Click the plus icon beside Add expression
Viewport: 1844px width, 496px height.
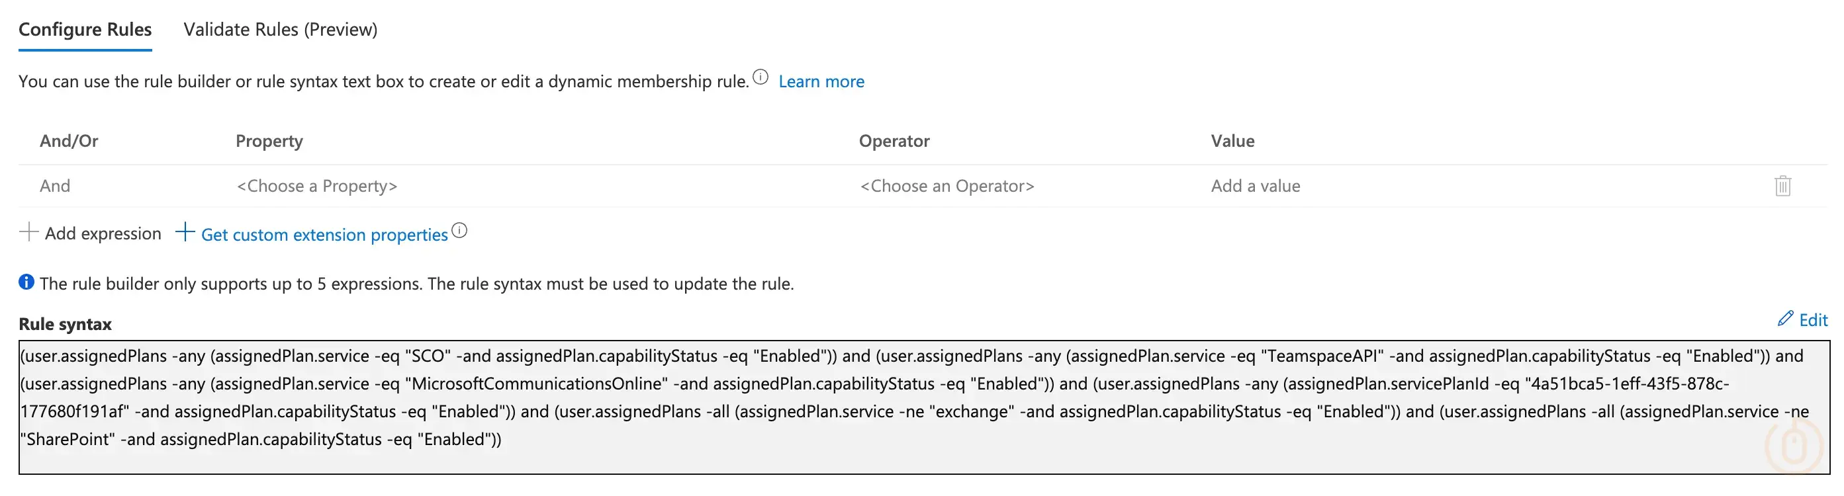coord(28,232)
